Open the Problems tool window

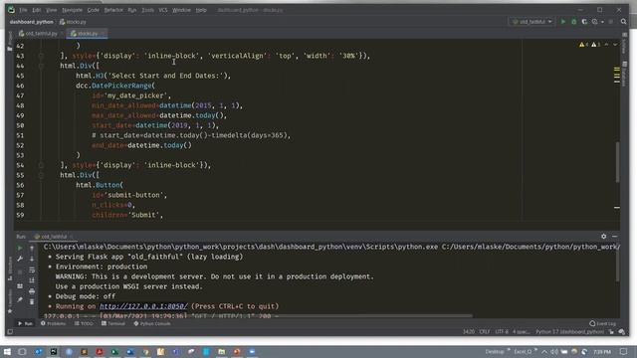[x=53, y=324]
